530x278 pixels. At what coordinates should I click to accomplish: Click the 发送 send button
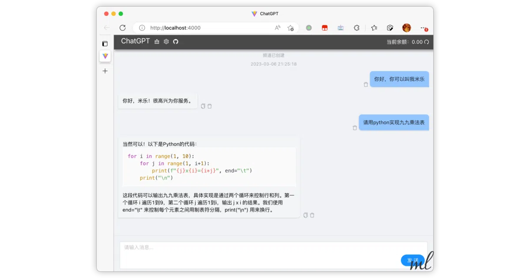pyautogui.click(x=413, y=260)
